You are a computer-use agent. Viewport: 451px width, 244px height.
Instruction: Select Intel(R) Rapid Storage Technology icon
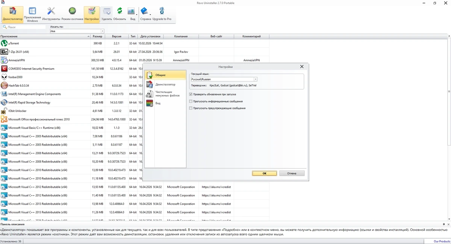click(x=4, y=102)
